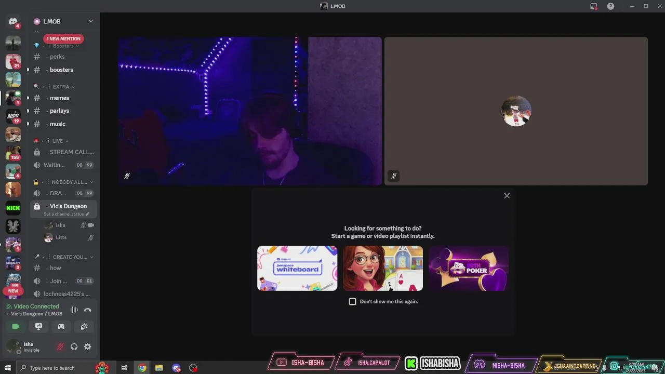Click the Video Connected status text

coord(36,306)
